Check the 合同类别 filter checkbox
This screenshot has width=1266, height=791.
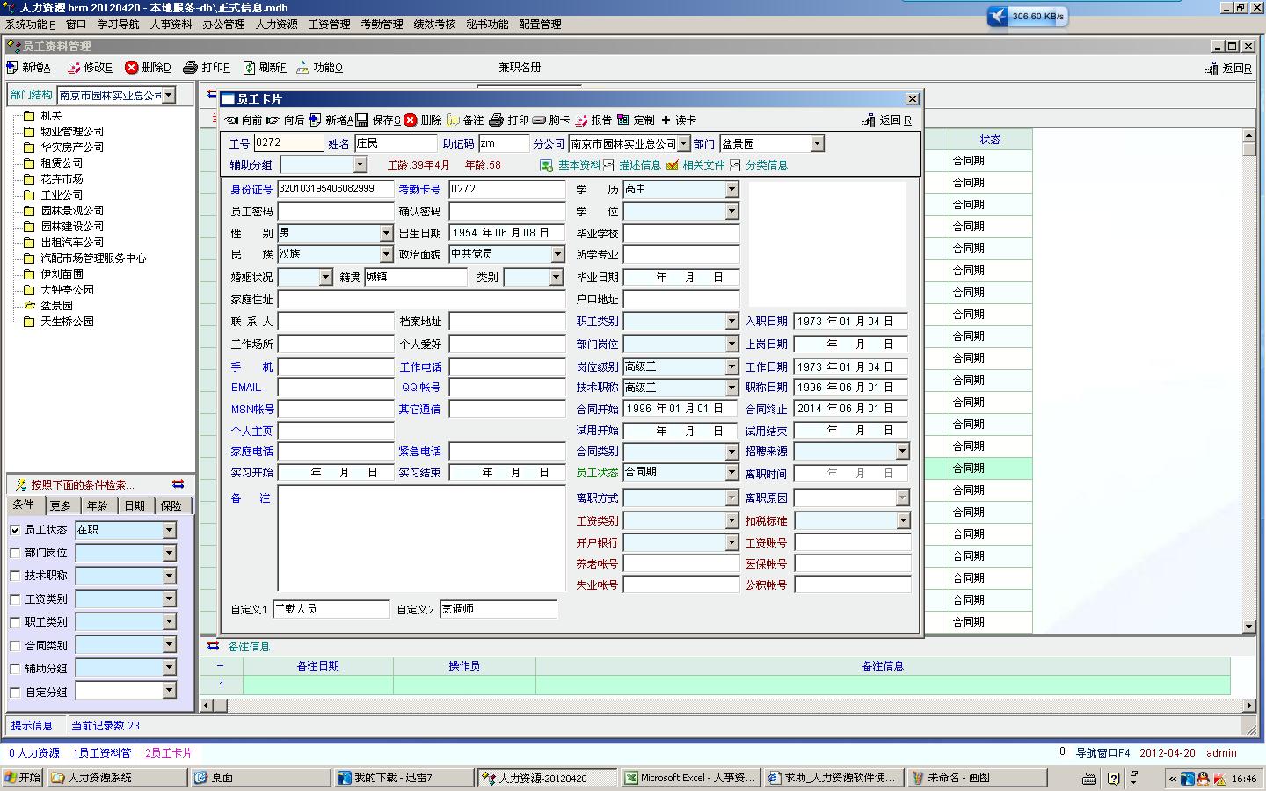pyautogui.click(x=15, y=645)
